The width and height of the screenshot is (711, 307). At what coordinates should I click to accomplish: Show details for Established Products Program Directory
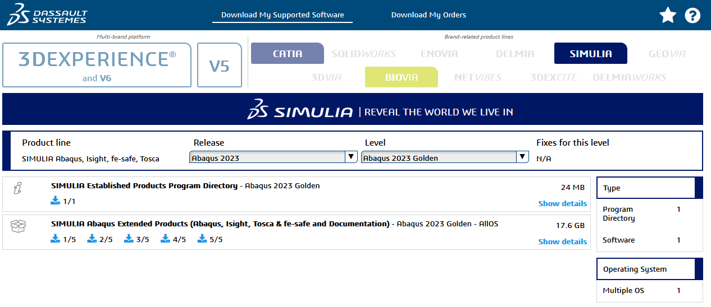[562, 203]
